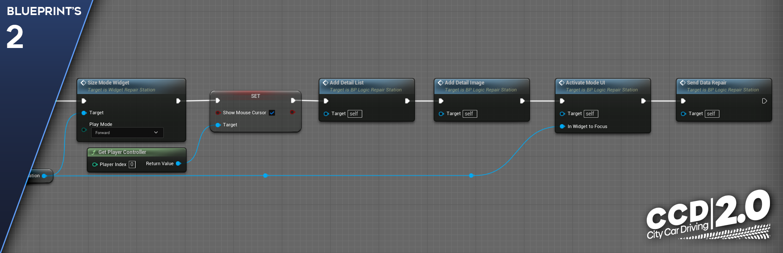Click exec output pin of Size Mode Widget

(x=178, y=101)
